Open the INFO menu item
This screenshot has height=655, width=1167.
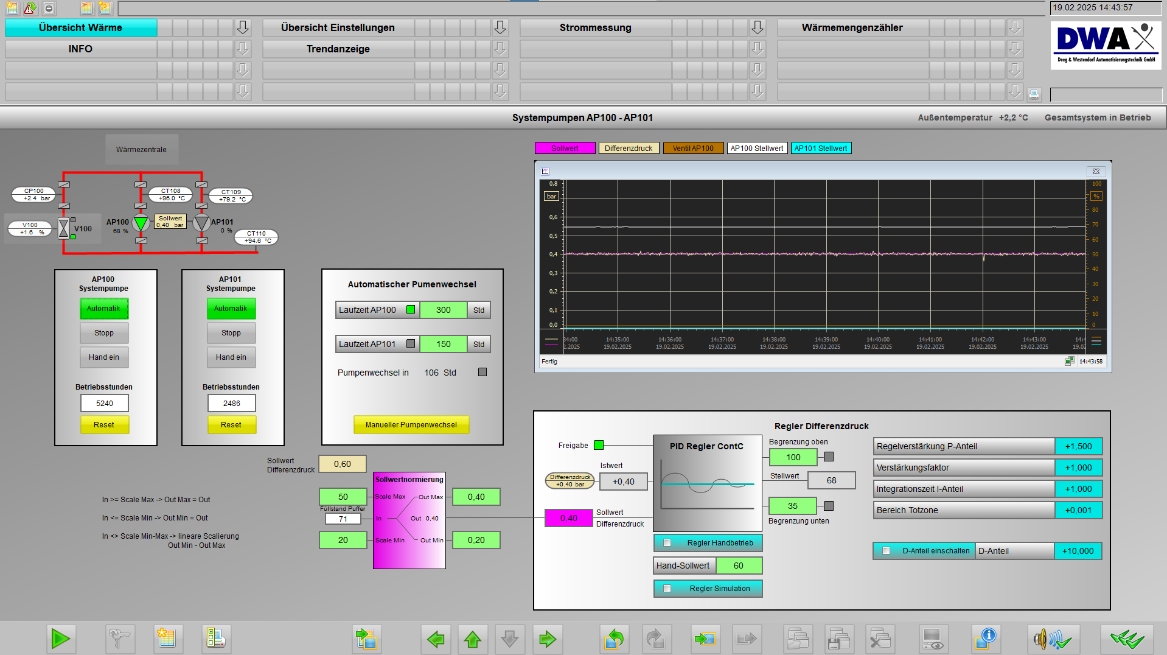pyautogui.click(x=80, y=49)
